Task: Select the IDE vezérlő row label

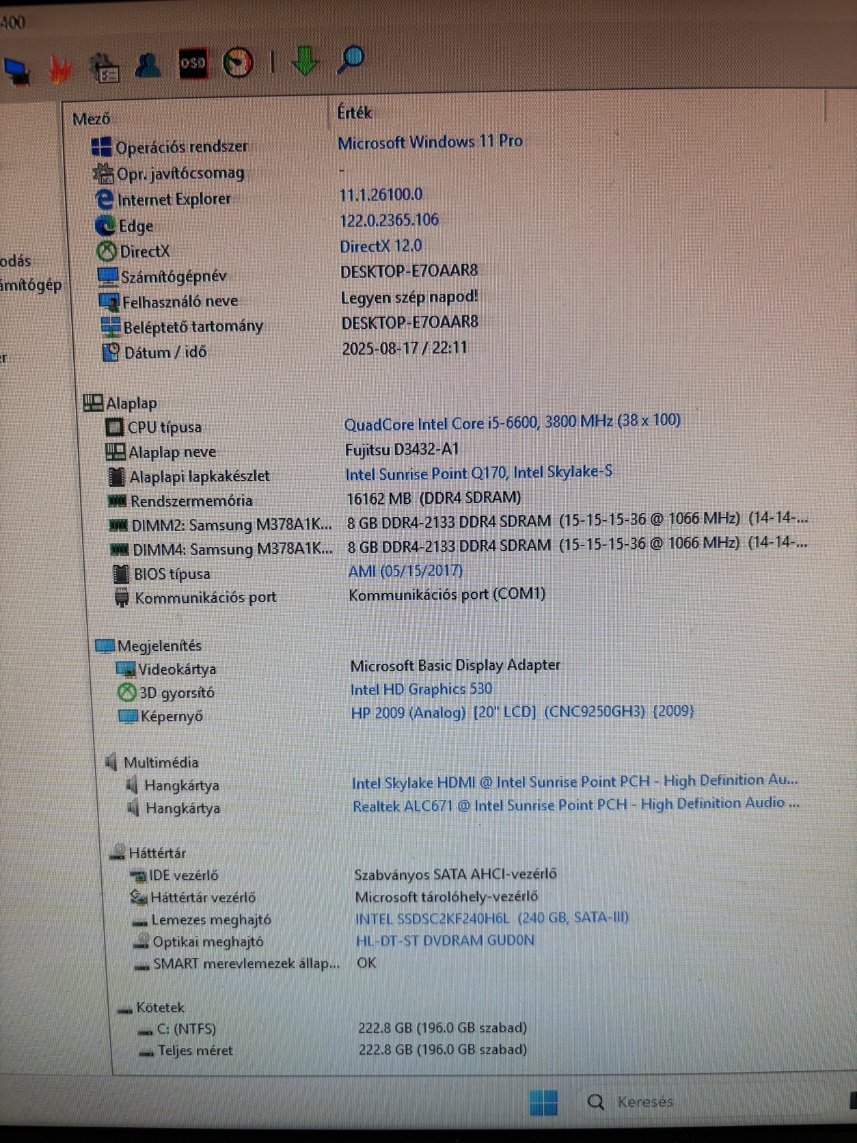Action: pyautogui.click(x=184, y=875)
